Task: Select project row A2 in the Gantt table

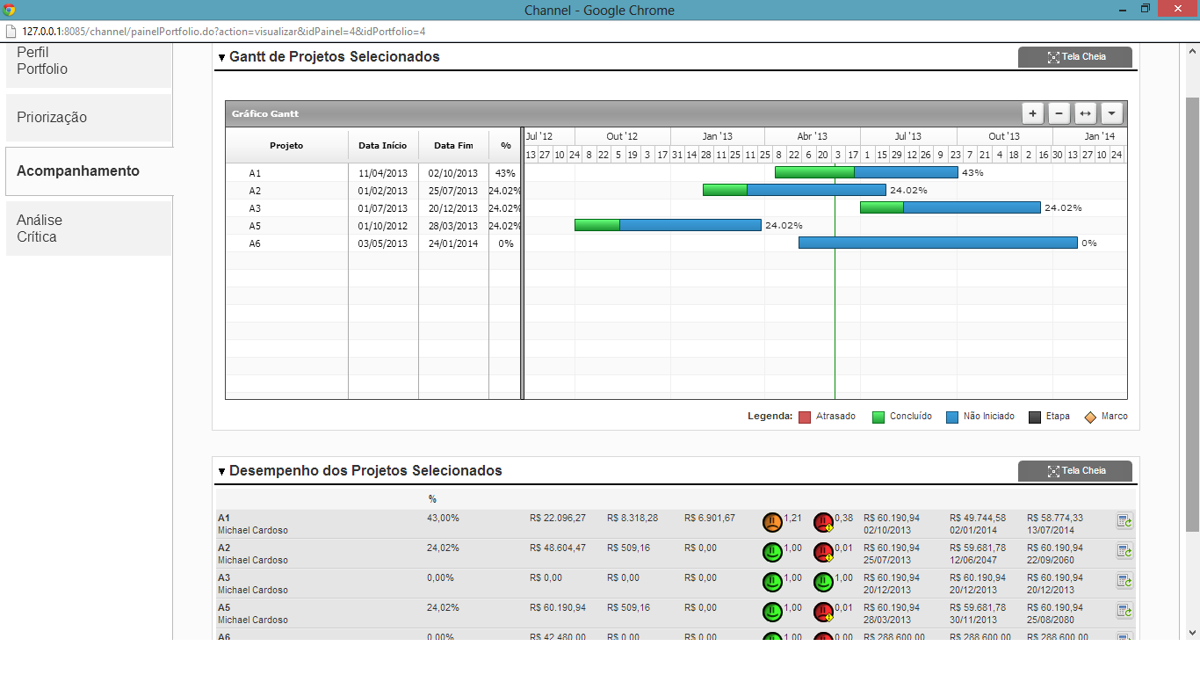Action: [x=373, y=191]
